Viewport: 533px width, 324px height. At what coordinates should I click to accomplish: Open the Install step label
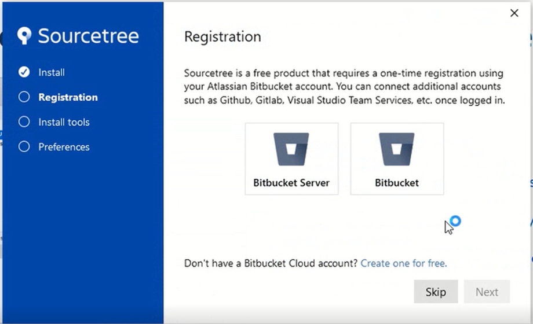tap(52, 72)
